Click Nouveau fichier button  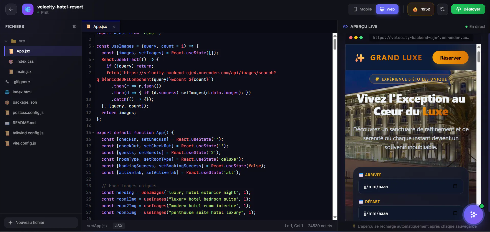[x=41, y=223]
